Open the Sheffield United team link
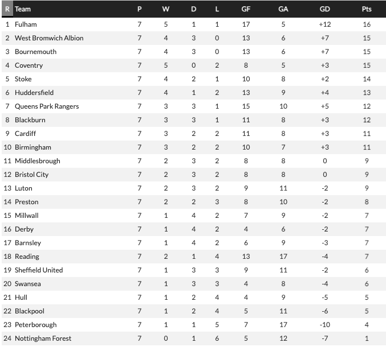386x347 pixels. coord(39,270)
